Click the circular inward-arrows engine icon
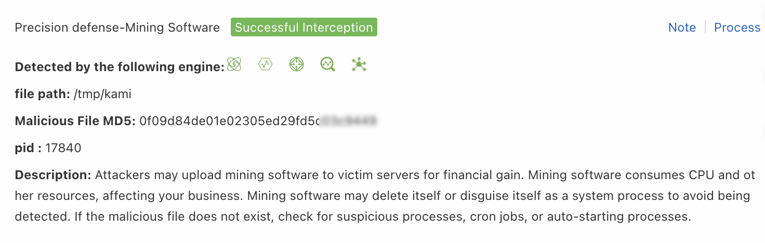This screenshot has height=243, width=765. coord(296,64)
